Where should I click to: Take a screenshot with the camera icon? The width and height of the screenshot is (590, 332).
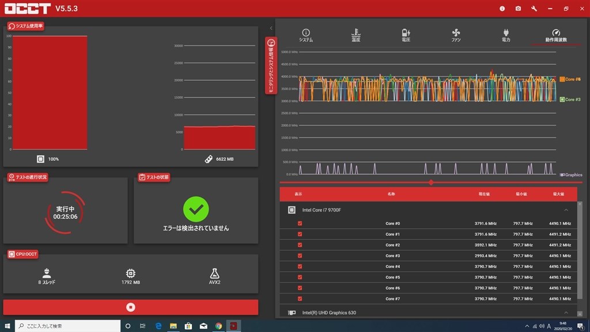(518, 8)
